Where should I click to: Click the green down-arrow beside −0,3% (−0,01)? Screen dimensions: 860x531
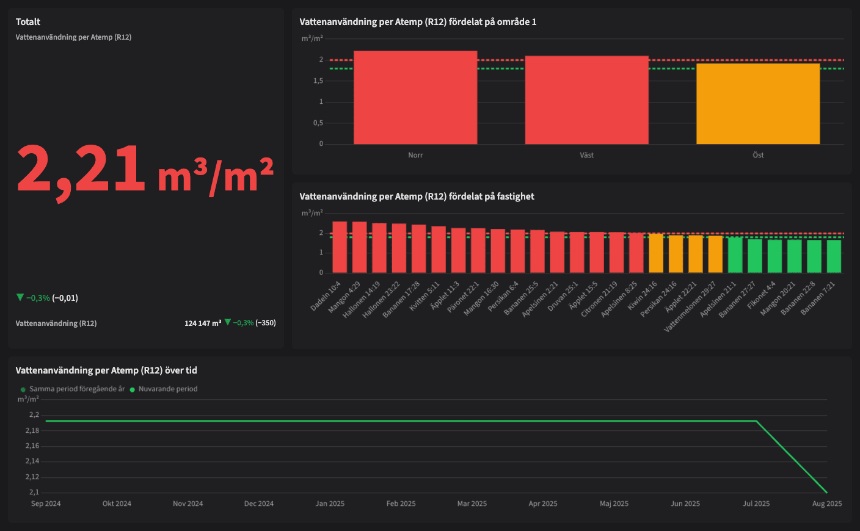pos(20,298)
